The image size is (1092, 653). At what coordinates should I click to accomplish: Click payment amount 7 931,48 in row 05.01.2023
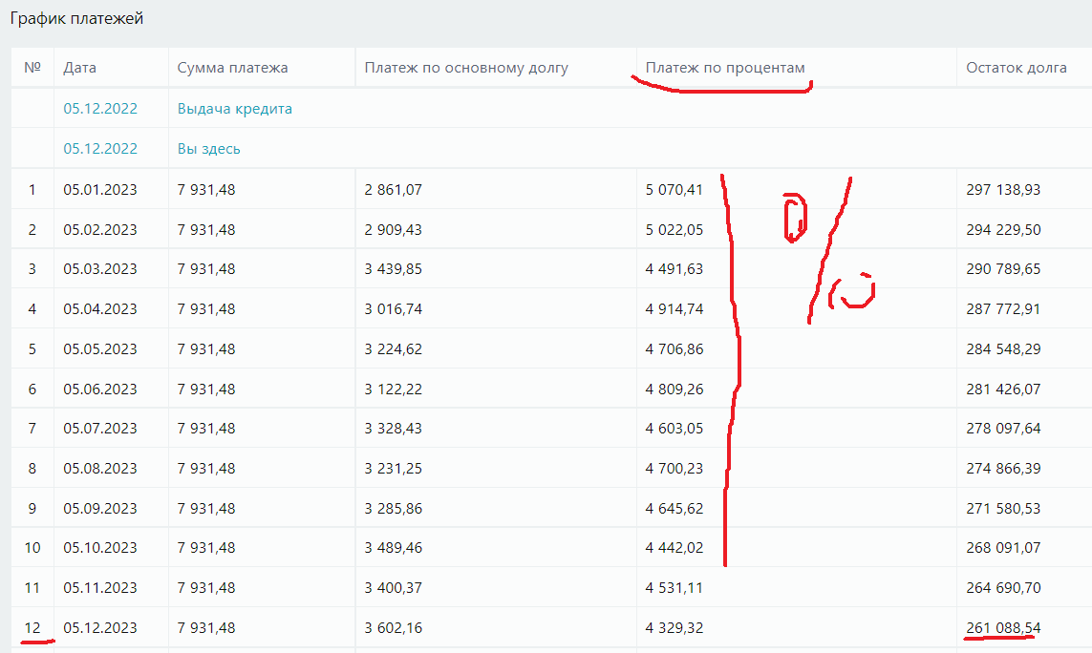click(x=206, y=189)
